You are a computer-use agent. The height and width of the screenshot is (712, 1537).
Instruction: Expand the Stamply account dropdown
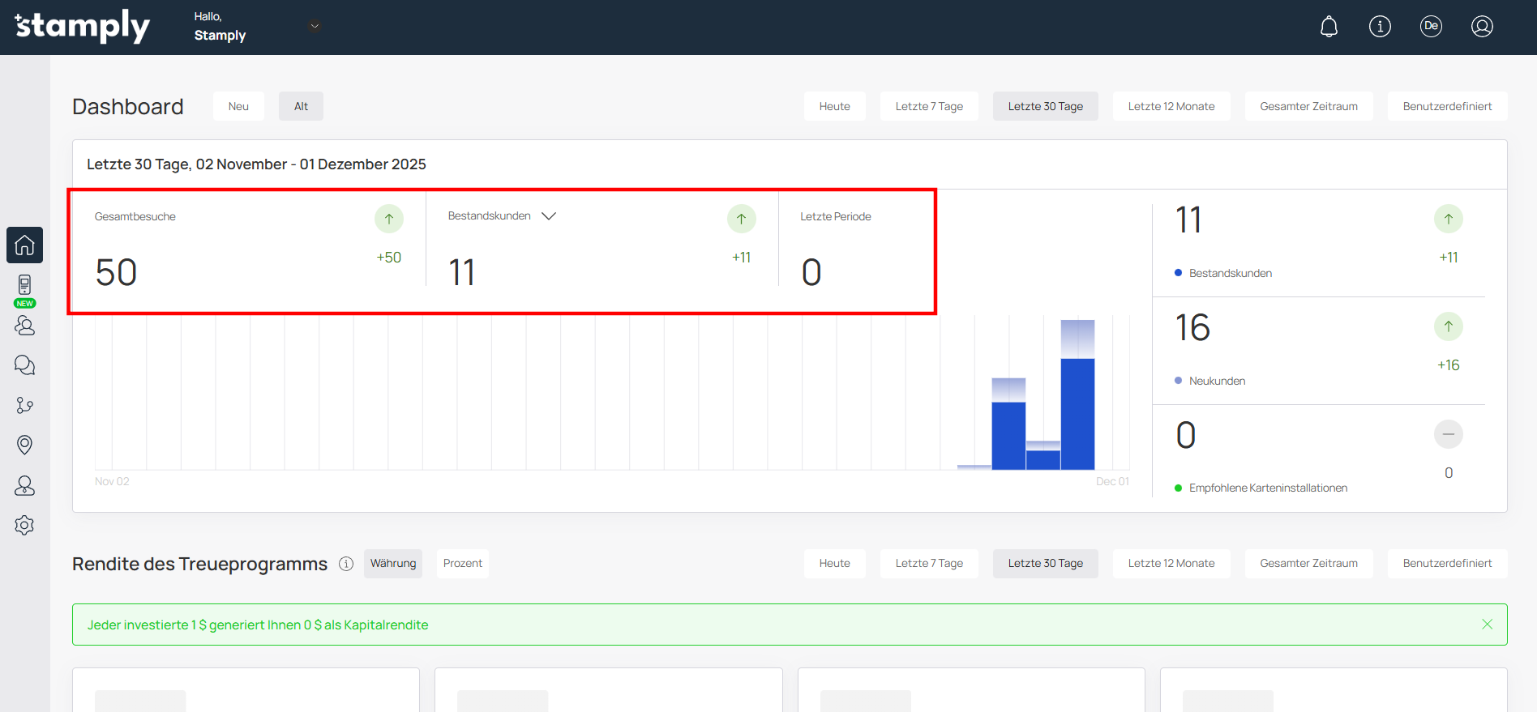[x=315, y=26]
